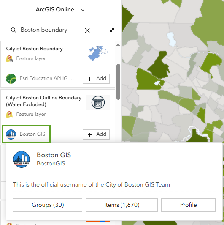Open City of Boston Outline Boundary (Water Excluded) title

tap(43, 101)
